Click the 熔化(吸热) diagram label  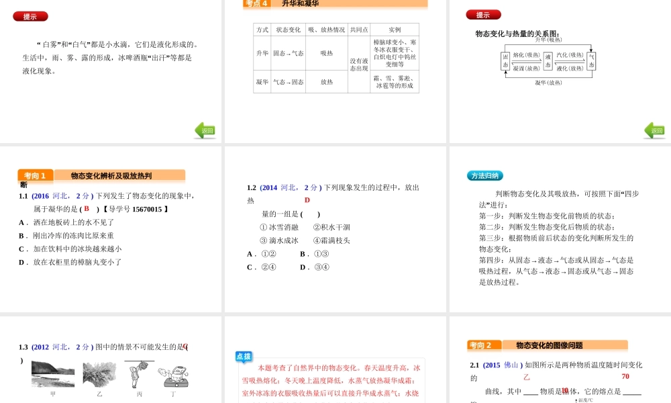click(x=526, y=55)
